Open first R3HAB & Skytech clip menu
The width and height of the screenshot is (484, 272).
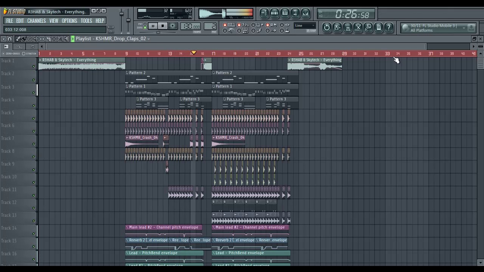[40, 60]
